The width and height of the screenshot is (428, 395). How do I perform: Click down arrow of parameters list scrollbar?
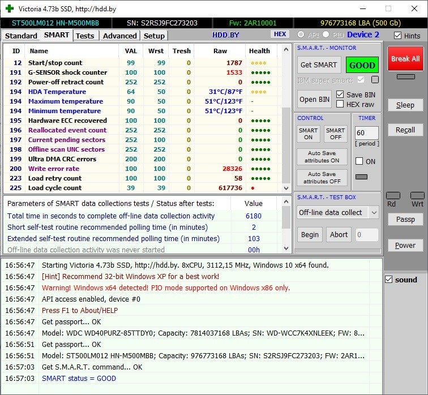pos(286,248)
